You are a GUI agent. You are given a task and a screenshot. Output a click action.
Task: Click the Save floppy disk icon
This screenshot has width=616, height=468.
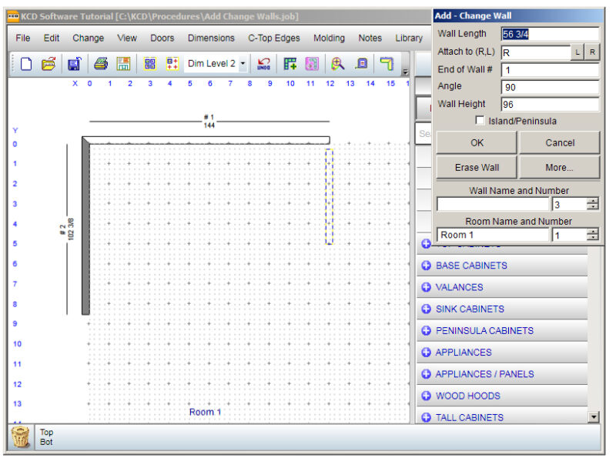pos(74,64)
